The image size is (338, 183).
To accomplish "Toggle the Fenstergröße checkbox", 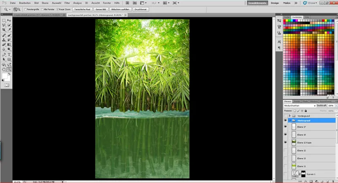I will click(25, 9).
